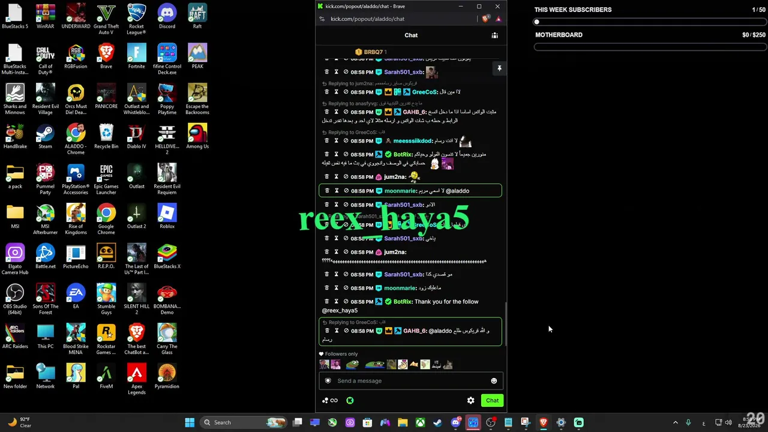
Task: Open the Discord desktop icon
Action: [x=167, y=17]
